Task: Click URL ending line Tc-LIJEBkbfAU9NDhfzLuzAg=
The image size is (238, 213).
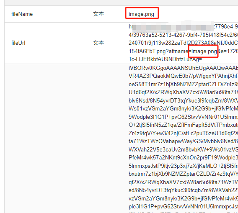Action: 165,59
